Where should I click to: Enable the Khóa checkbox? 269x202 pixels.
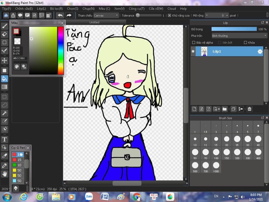(246, 43)
